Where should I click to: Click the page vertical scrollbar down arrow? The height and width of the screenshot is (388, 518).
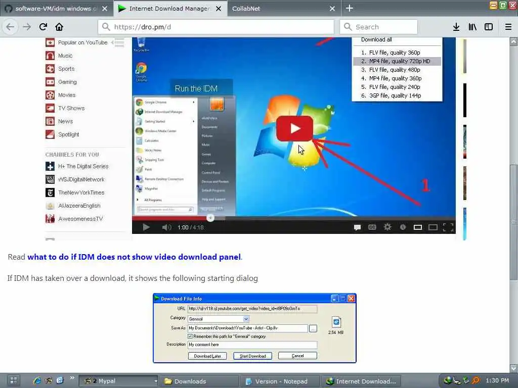pos(513,368)
